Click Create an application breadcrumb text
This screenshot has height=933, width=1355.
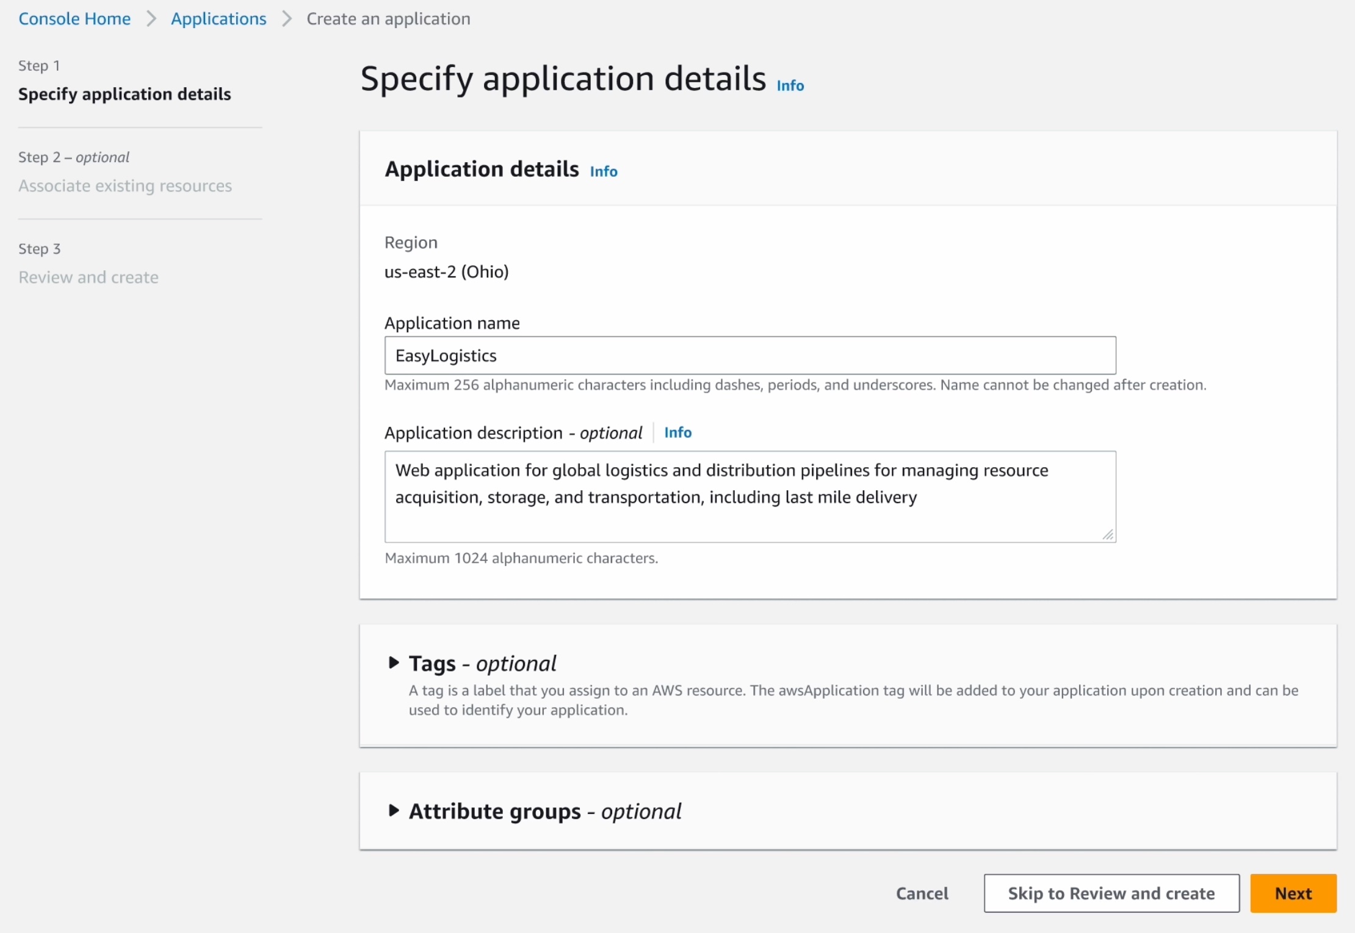[x=388, y=19]
